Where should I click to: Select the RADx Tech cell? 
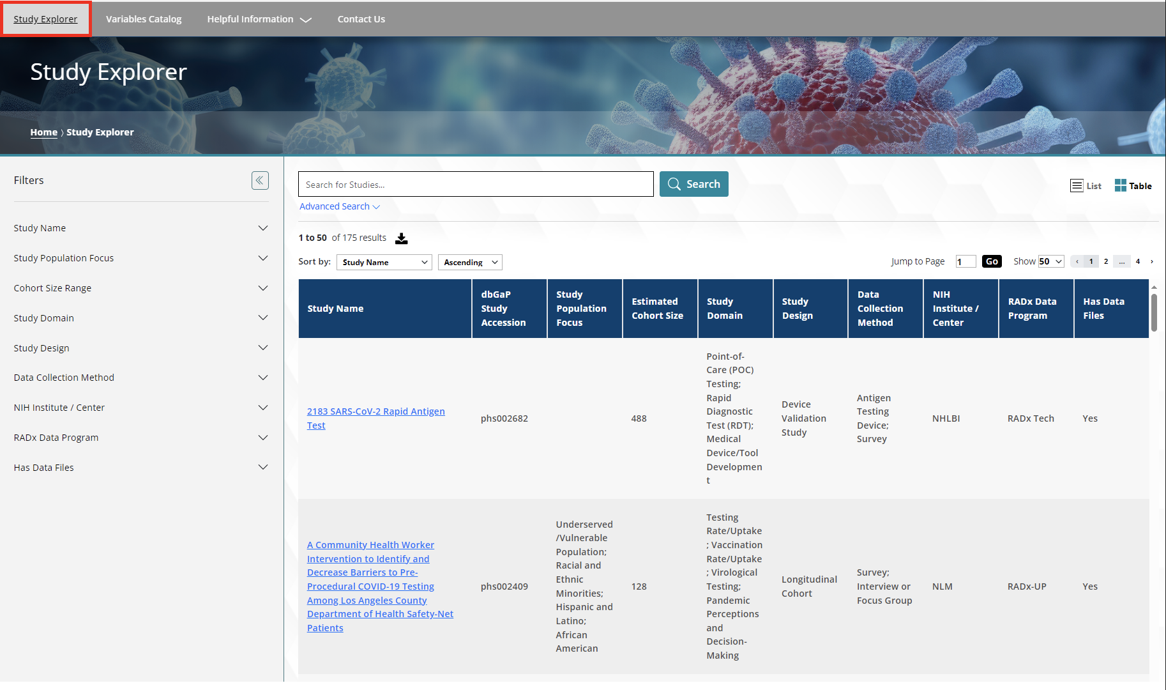(x=1031, y=418)
